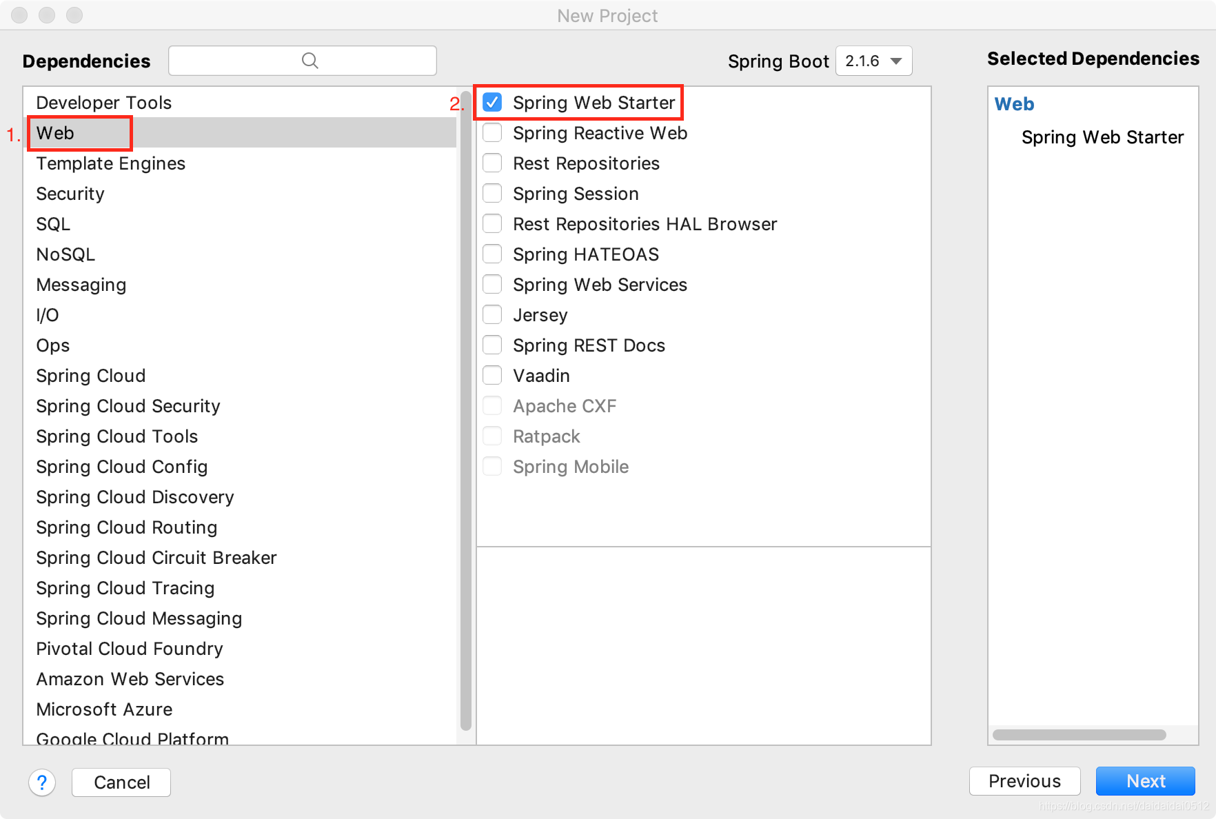Click Web group in Selected Dependencies
This screenshot has height=819, width=1216.
1014,104
